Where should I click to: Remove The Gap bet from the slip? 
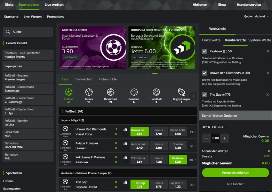pos(268,94)
